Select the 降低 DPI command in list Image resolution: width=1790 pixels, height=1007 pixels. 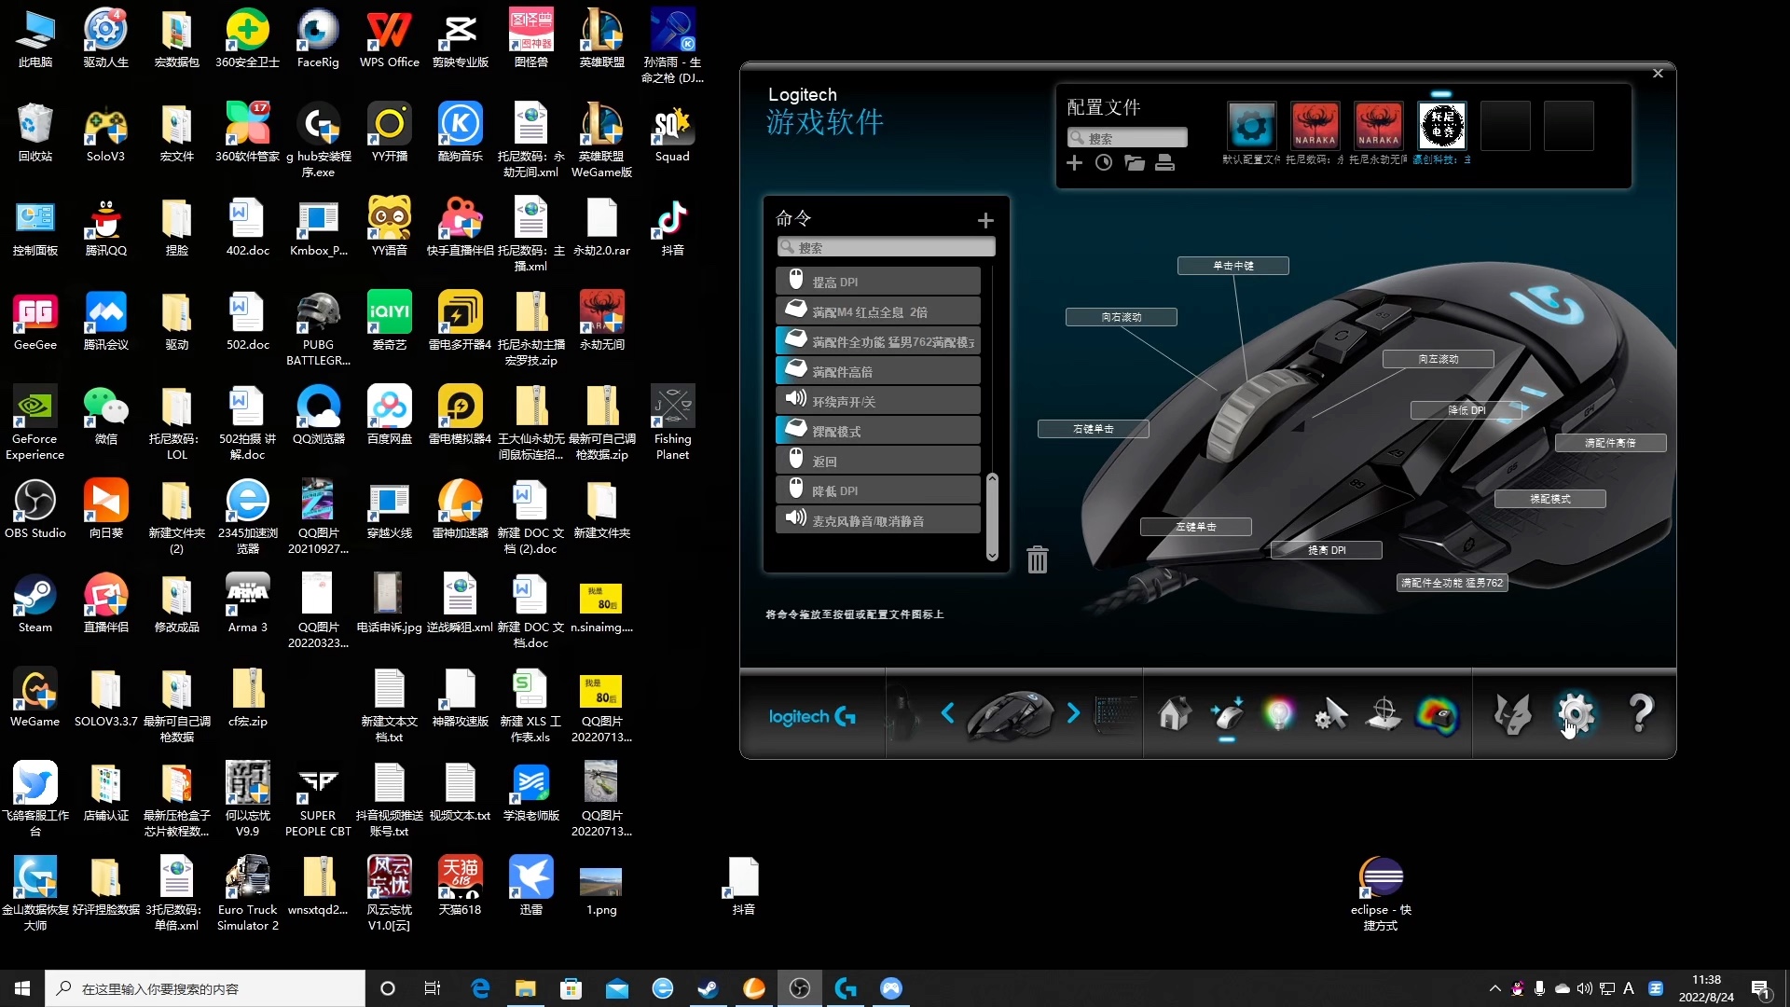(878, 490)
